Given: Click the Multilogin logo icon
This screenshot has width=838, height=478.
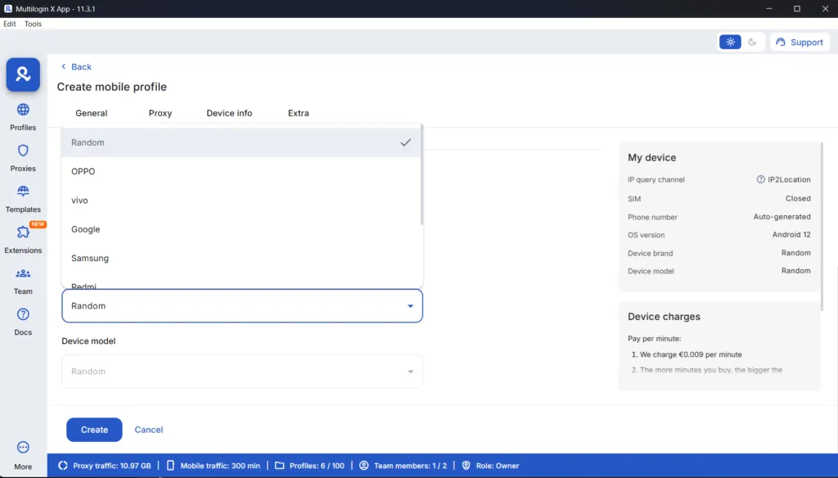Looking at the screenshot, I should point(23,74).
